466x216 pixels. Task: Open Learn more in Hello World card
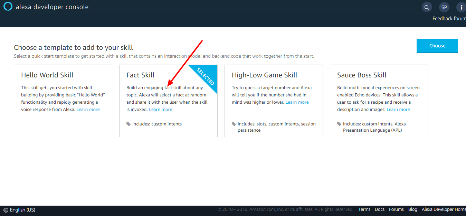pos(88,110)
